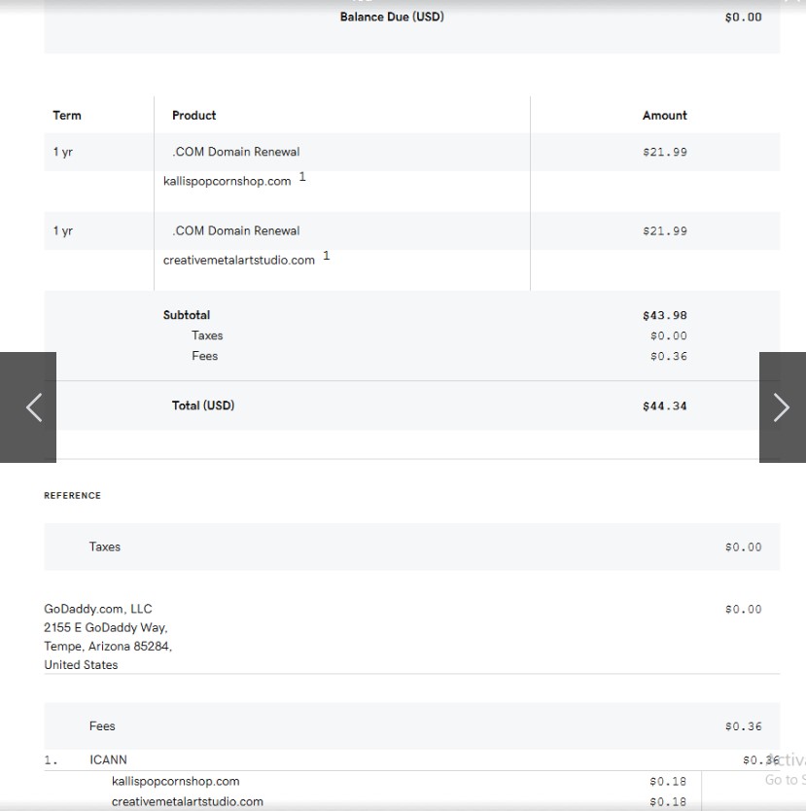Click the Amount column header
Image resolution: width=806 pixels, height=811 pixels.
(x=664, y=116)
